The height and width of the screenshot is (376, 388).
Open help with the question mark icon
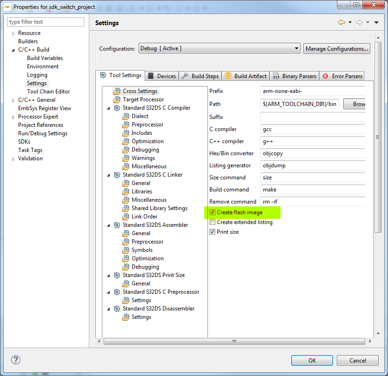coord(16,360)
